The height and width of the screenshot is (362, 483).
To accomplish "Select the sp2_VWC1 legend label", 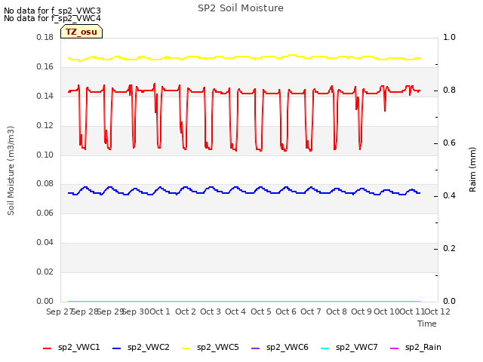I will coord(78,347).
